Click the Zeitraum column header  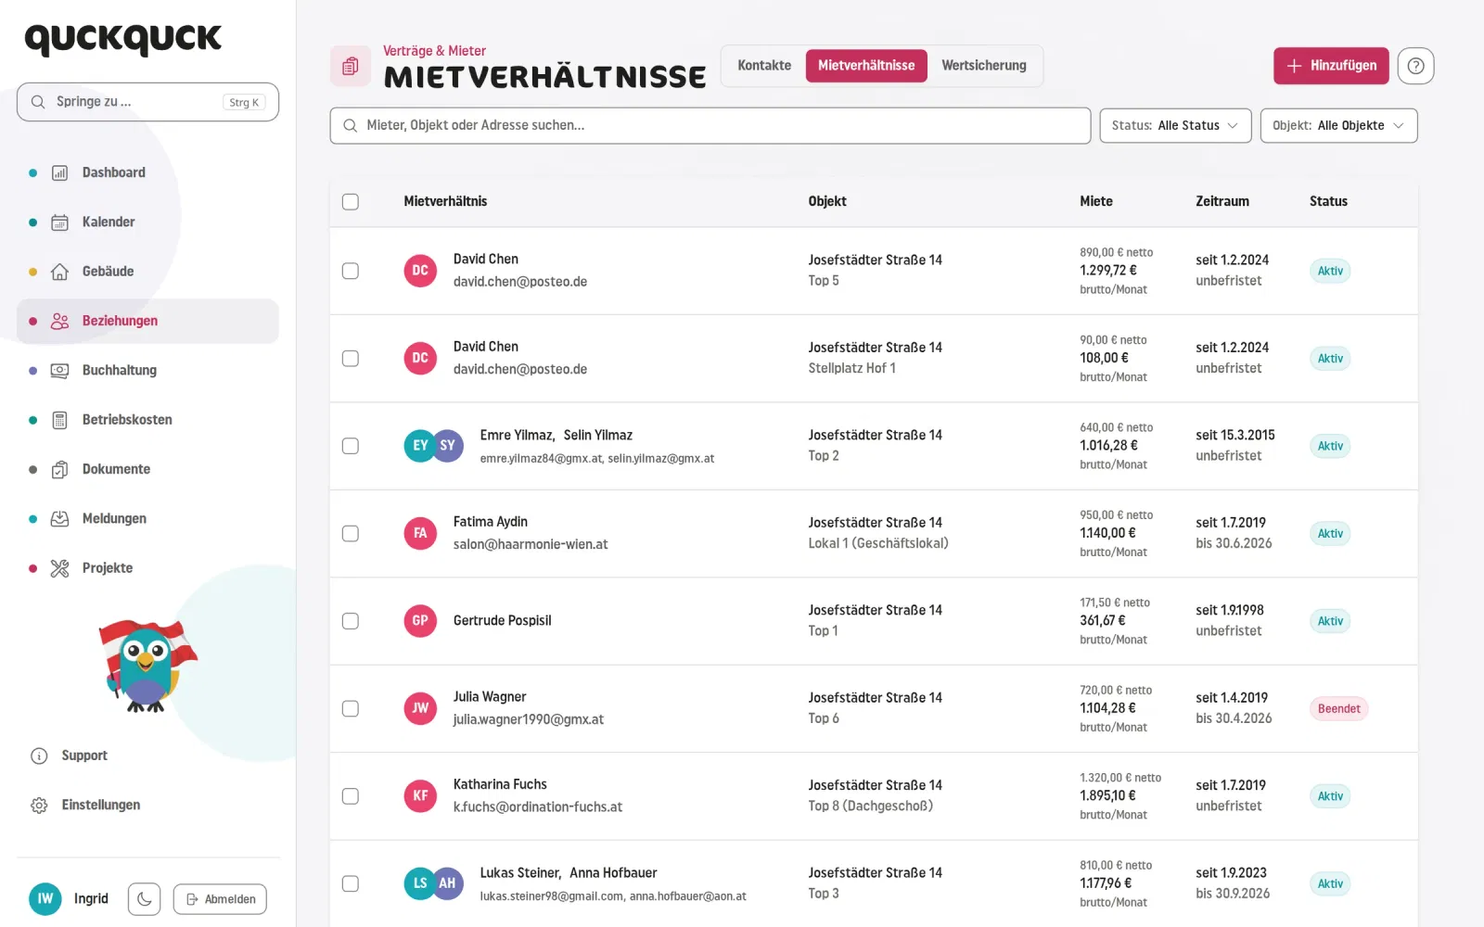[1222, 201]
